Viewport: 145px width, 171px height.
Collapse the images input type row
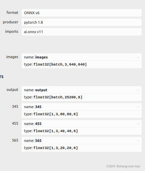pyautogui.click(x=138, y=57)
